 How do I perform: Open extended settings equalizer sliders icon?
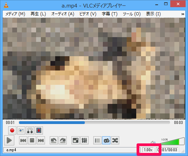84,140
